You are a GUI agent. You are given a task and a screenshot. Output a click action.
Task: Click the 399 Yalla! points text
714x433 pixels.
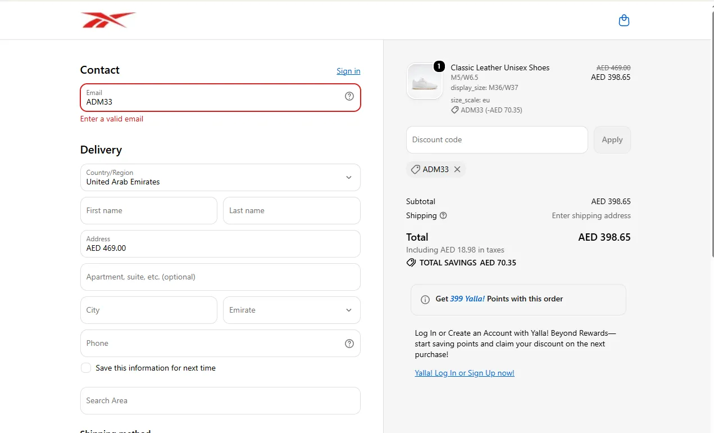click(467, 299)
